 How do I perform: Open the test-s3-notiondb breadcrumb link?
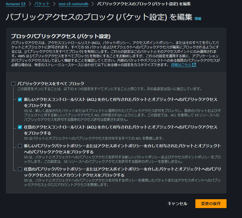coord(73,4)
